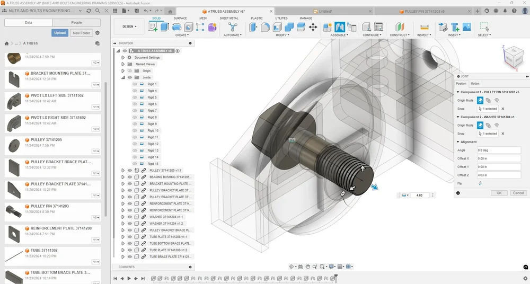Open the data panel settings gear

click(98, 33)
